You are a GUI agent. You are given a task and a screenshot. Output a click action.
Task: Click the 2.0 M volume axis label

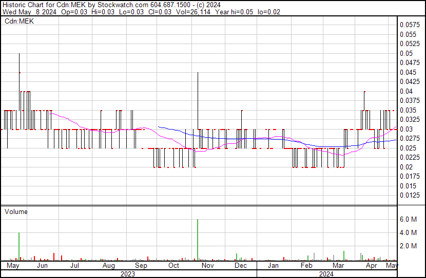click(409, 246)
